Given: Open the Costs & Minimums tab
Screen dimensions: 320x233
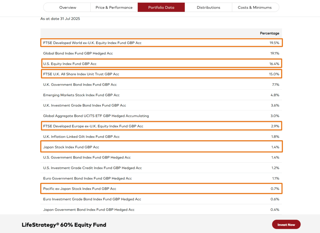Looking at the screenshot, I should [x=255, y=8].
